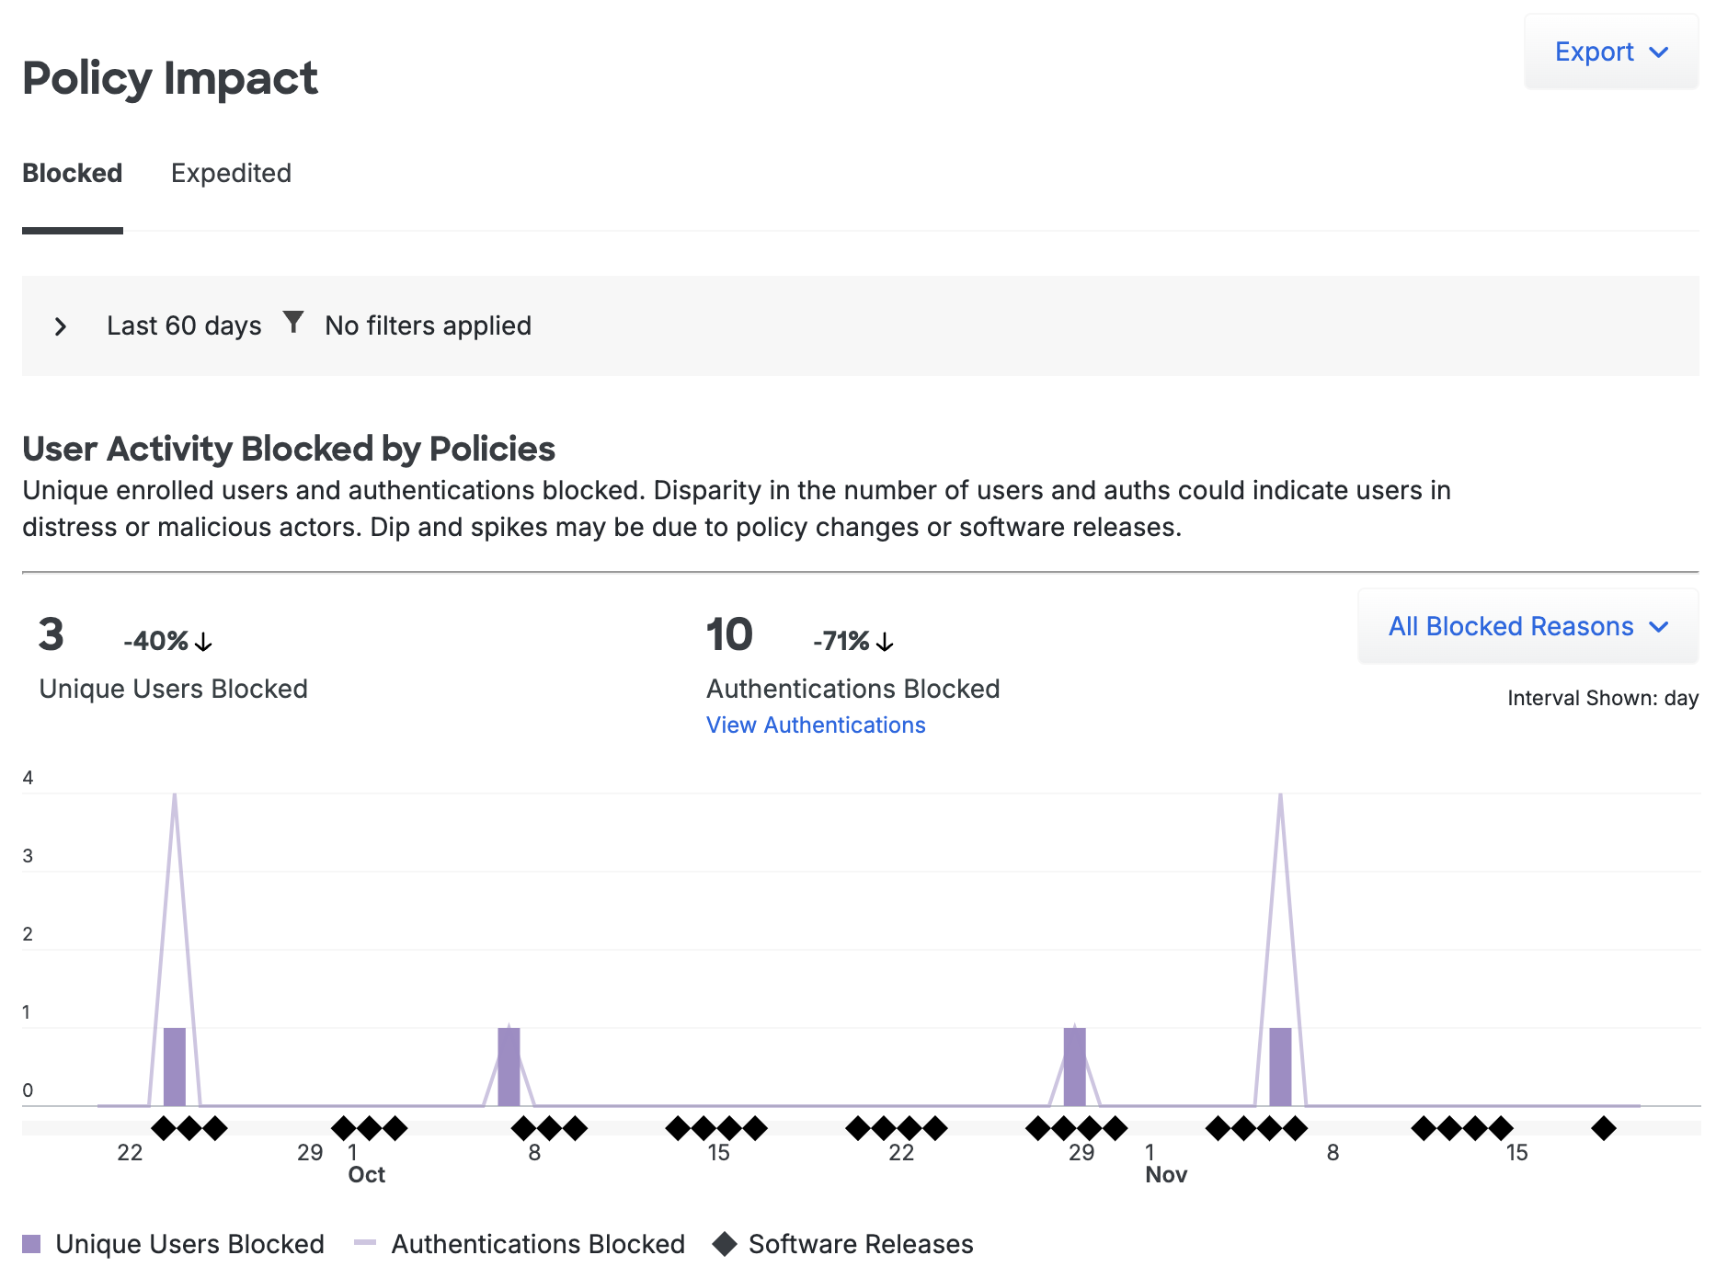The width and height of the screenshot is (1716, 1278).
Task: Toggle the Unique Users Blocked series via legend
Action: tap(189, 1243)
